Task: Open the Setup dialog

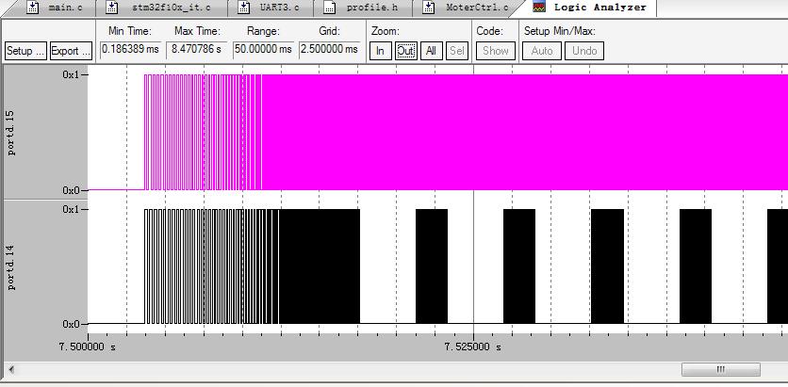Action: click(25, 51)
